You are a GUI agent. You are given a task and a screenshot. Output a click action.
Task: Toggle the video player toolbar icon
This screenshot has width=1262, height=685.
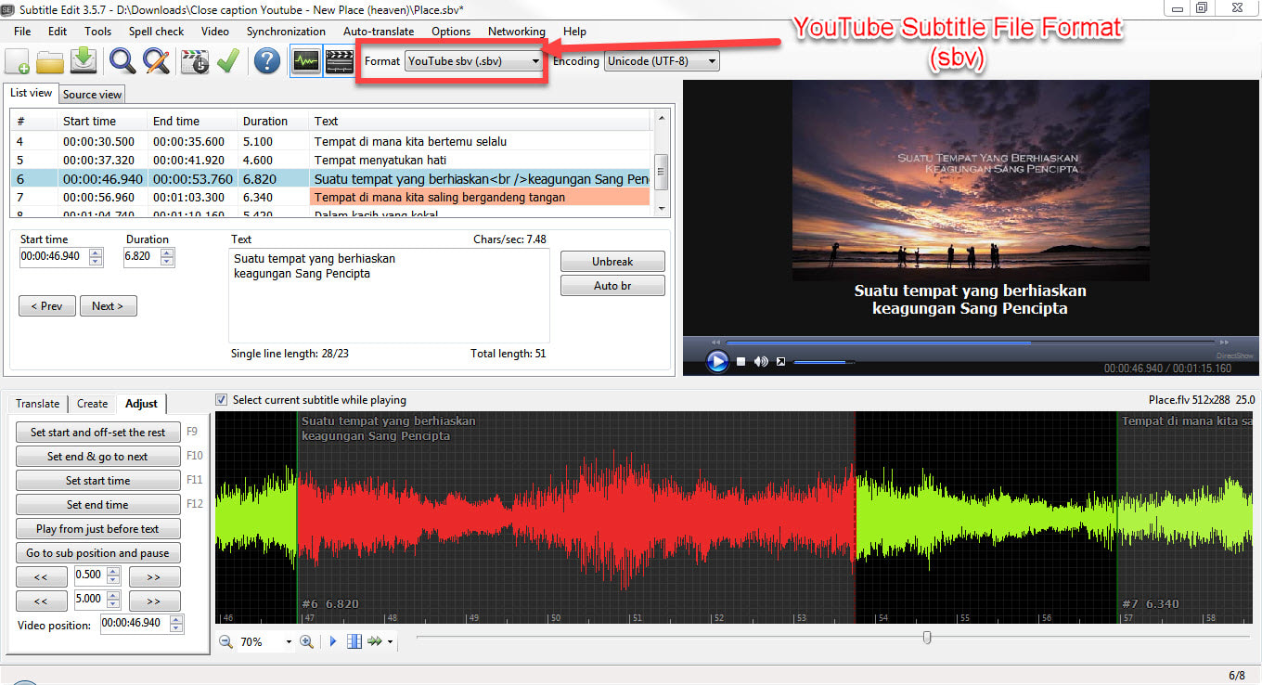tap(340, 61)
